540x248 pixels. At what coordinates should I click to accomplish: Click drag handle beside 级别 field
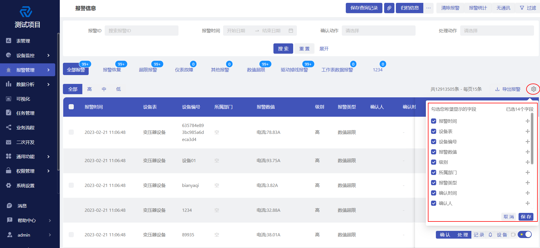[528, 162]
